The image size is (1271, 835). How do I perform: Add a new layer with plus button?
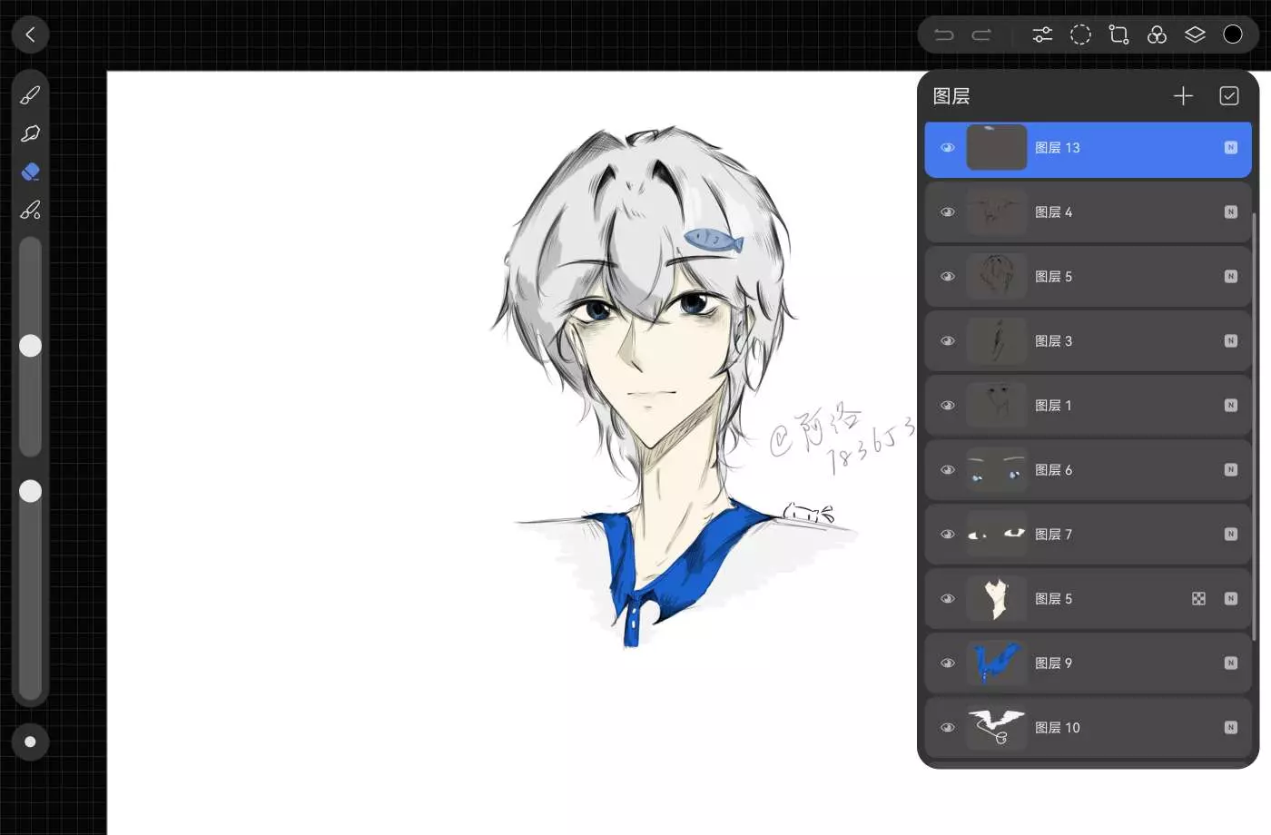click(x=1183, y=96)
